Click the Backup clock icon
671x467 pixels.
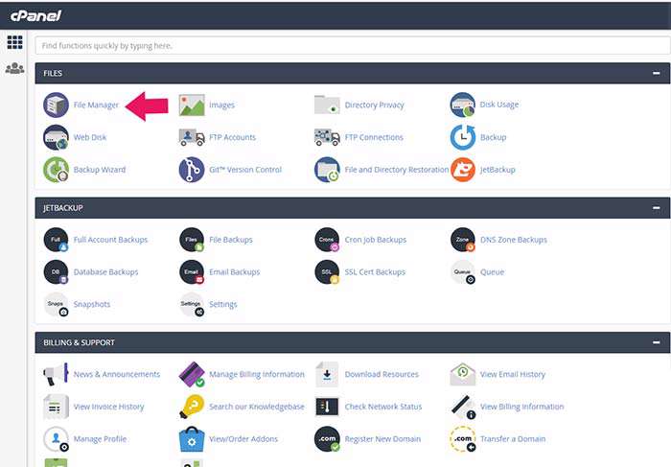coord(463,137)
